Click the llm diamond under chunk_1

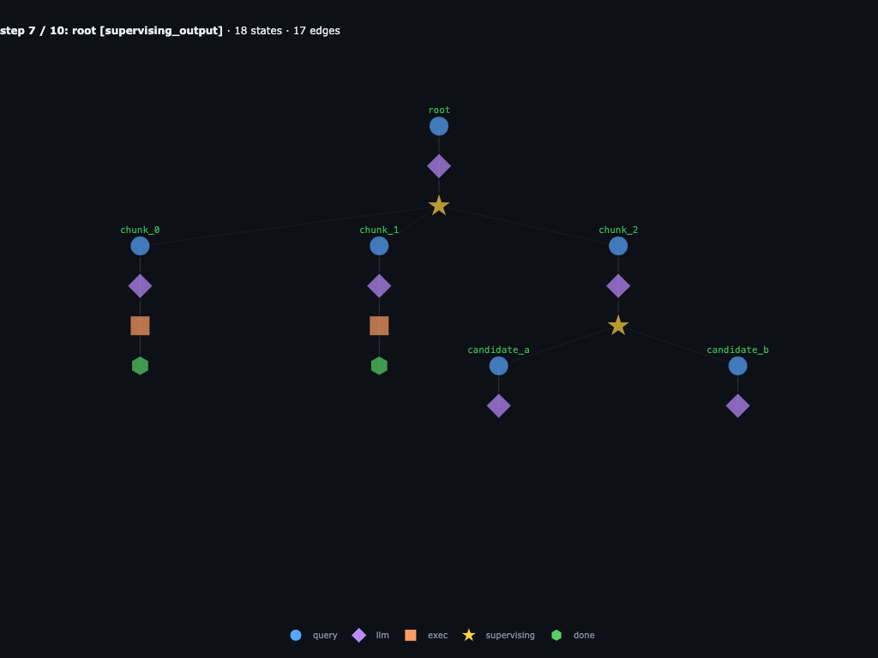(x=379, y=286)
